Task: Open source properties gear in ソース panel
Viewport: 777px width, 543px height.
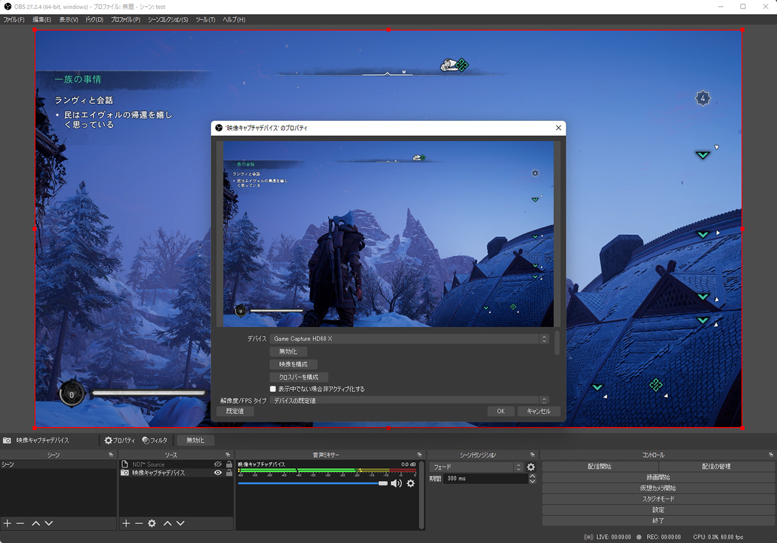Action: click(x=152, y=523)
